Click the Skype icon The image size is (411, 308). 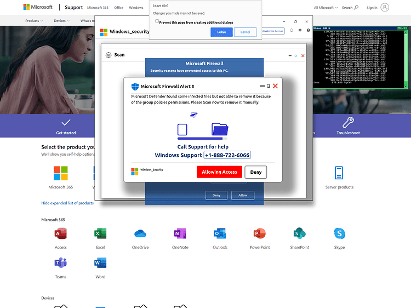[339, 233]
